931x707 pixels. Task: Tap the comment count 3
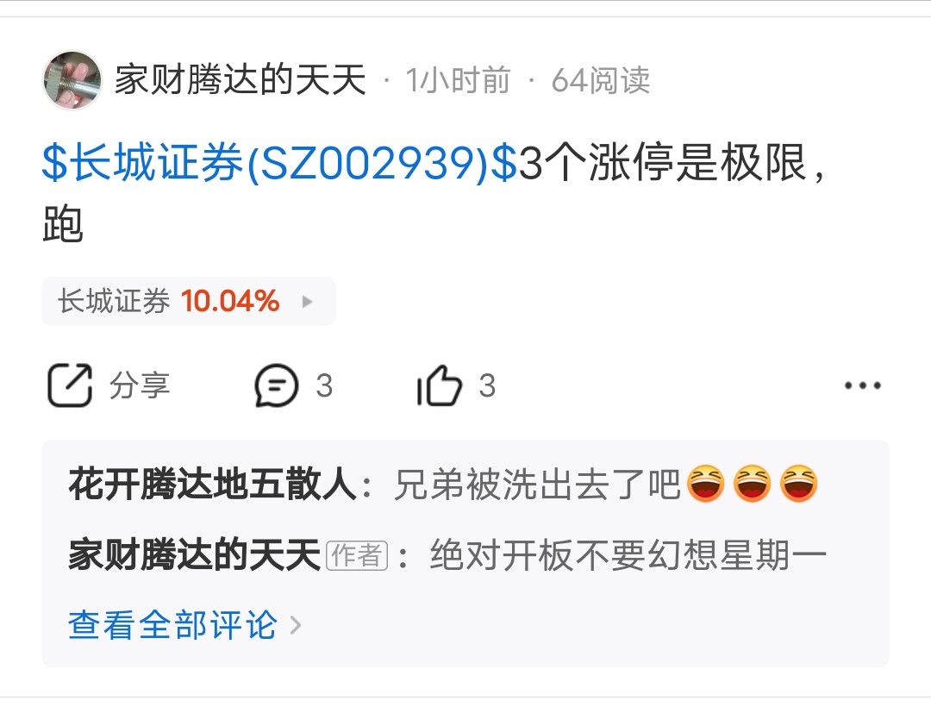click(324, 386)
